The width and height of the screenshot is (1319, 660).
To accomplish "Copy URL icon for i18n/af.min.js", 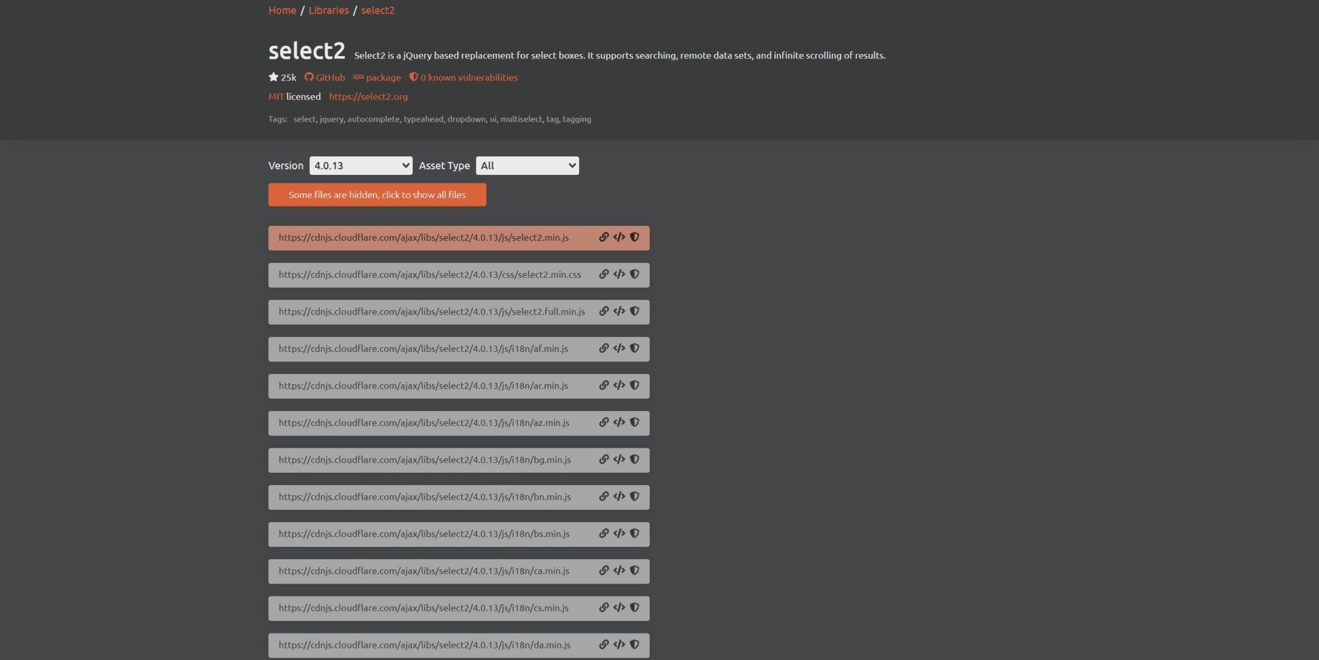I will 603,349.
